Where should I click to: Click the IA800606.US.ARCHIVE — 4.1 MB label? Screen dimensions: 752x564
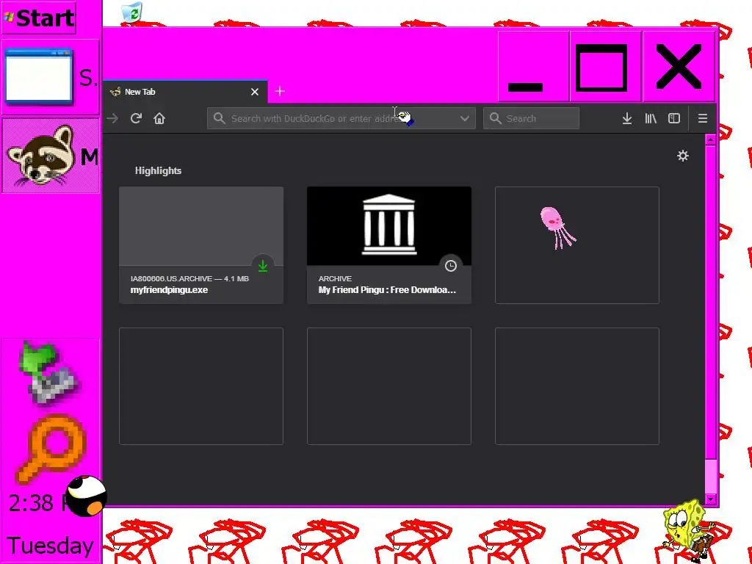click(x=189, y=278)
